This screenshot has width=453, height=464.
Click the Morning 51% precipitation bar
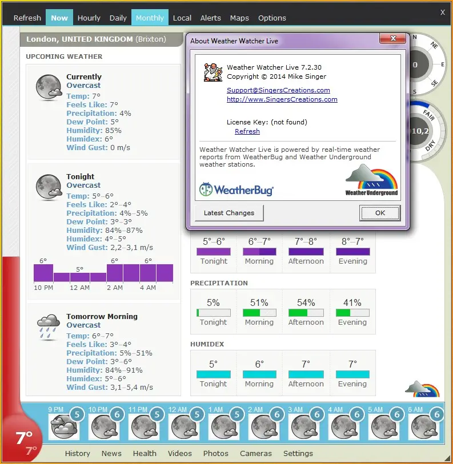click(x=259, y=313)
